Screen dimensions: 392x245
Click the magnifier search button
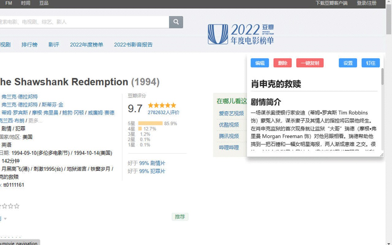tap(176, 22)
